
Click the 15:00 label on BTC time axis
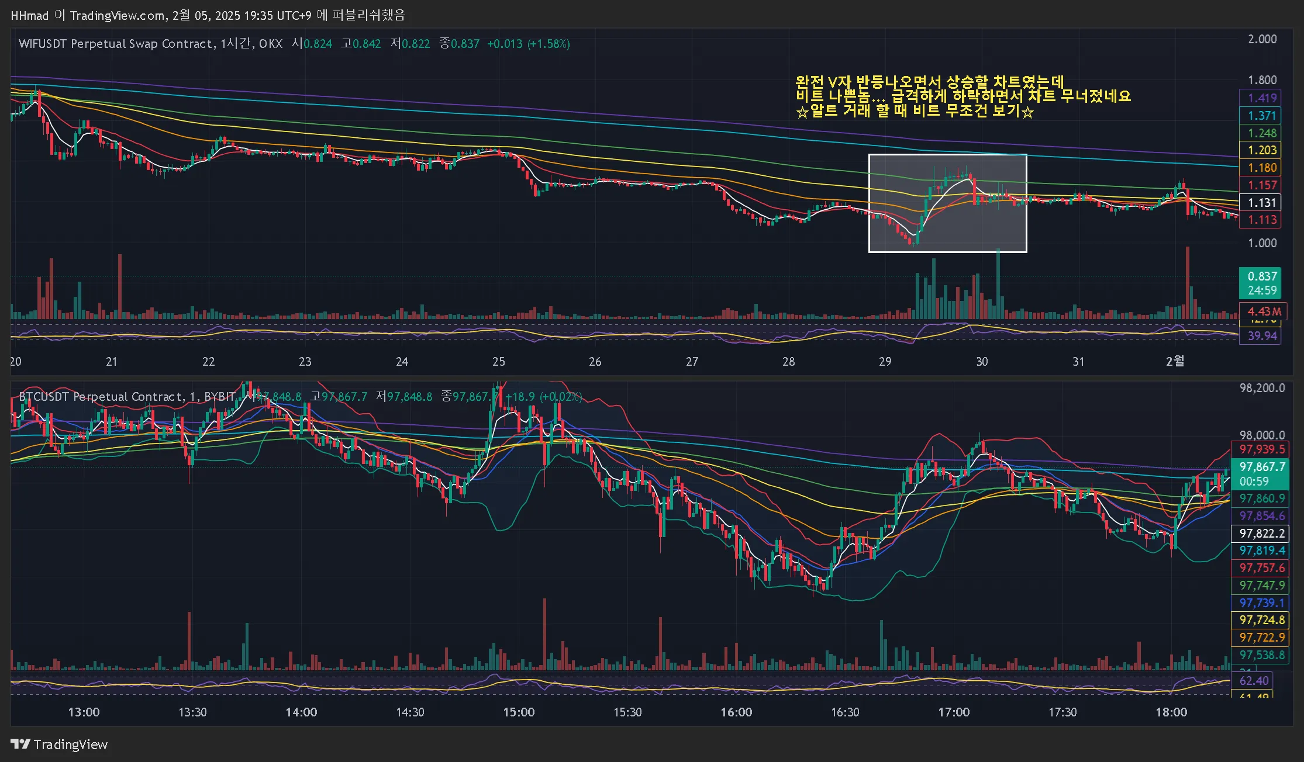[x=519, y=712]
